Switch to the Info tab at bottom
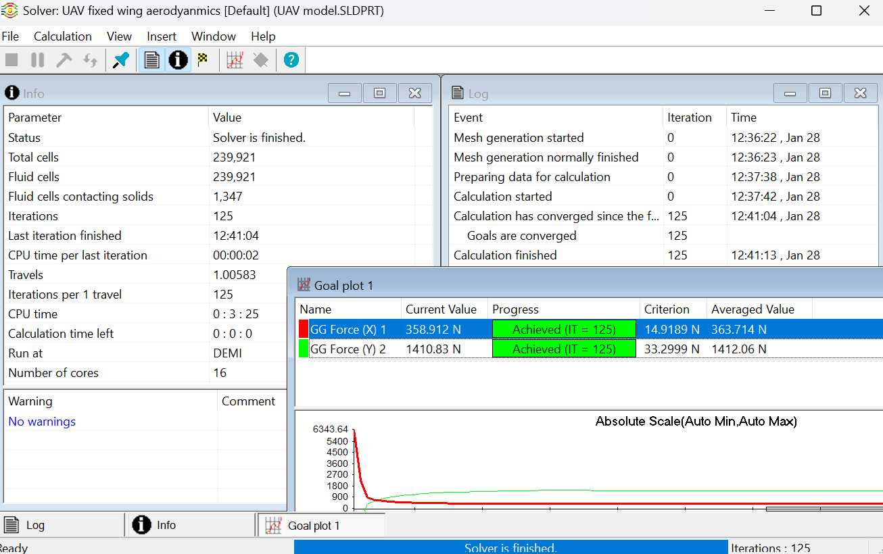This screenshot has height=554, width=883. pyautogui.click(x=191, y=525)
